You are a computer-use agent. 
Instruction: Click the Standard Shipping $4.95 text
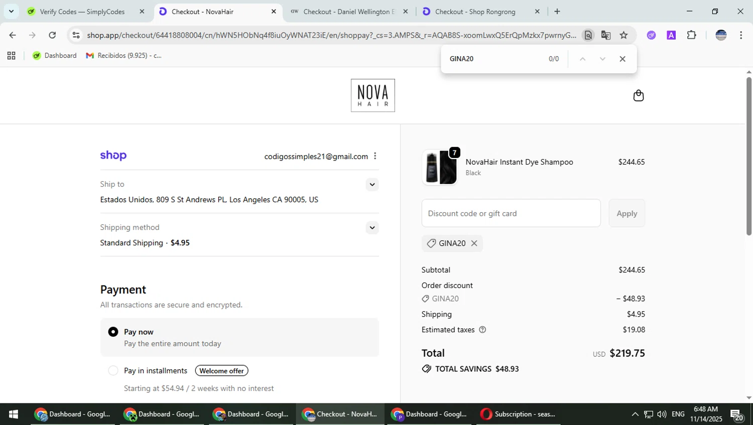[145, 243]
